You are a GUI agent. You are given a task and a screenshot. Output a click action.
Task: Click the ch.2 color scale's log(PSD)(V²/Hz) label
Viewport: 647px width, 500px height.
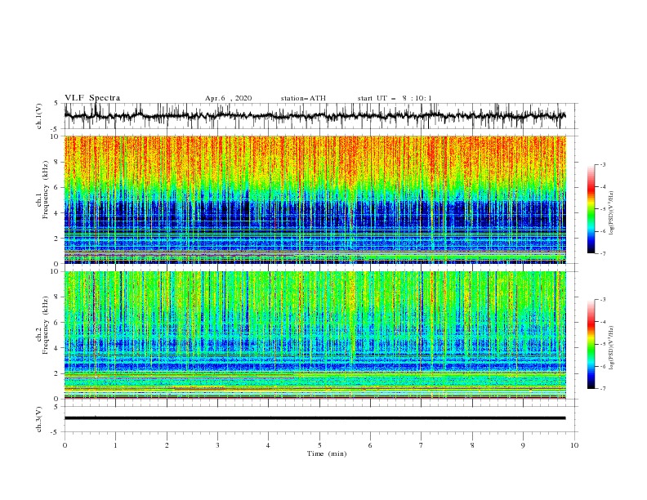612,347
